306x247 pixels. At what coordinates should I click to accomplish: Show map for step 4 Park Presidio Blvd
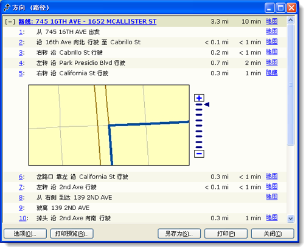271,63
